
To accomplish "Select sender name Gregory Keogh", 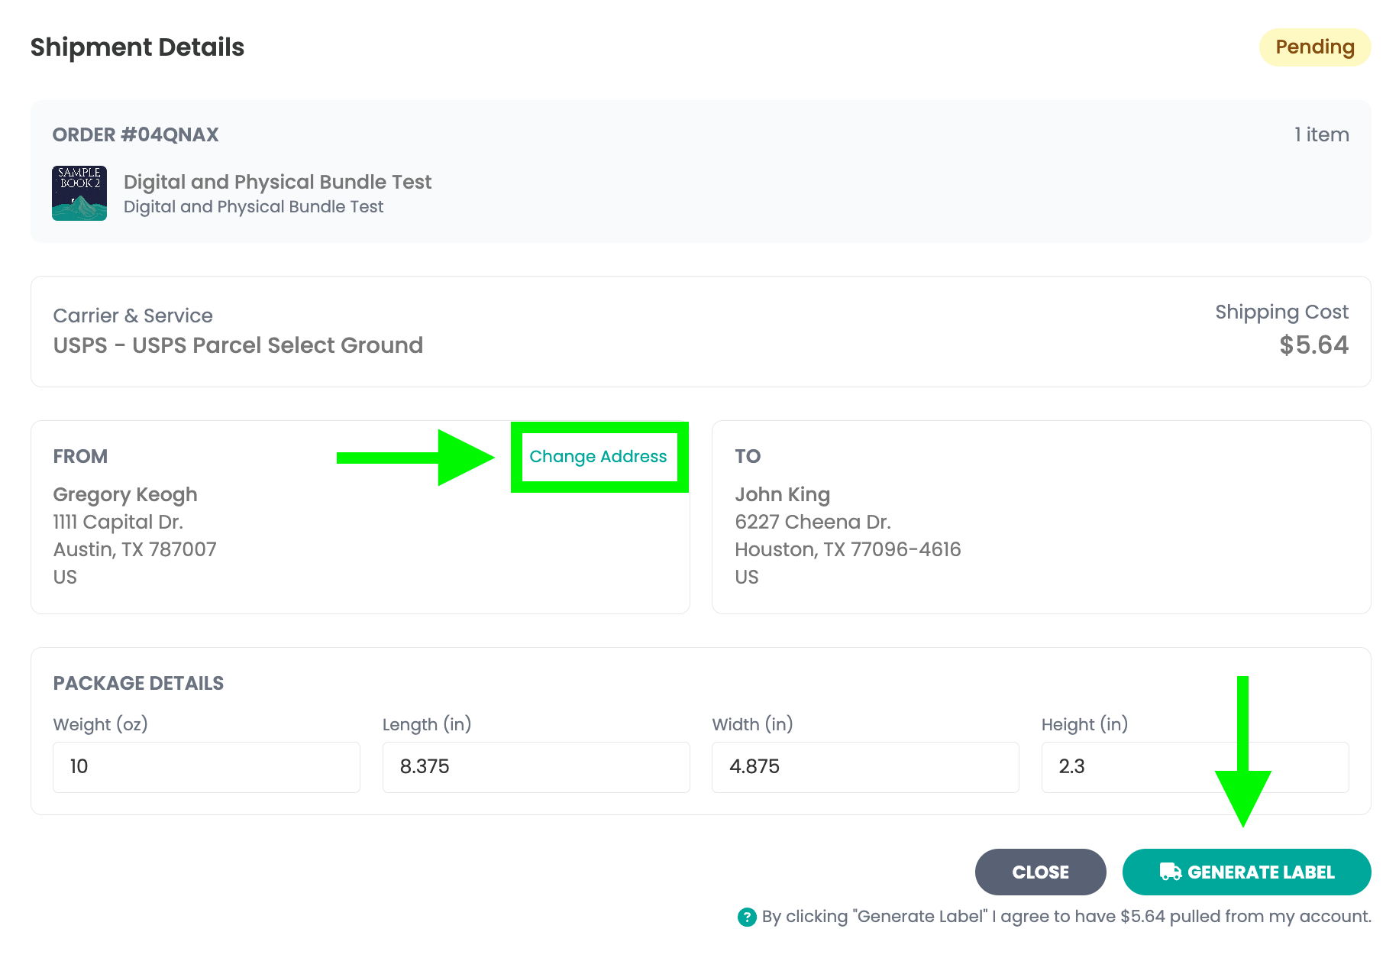I will [125, 495].
